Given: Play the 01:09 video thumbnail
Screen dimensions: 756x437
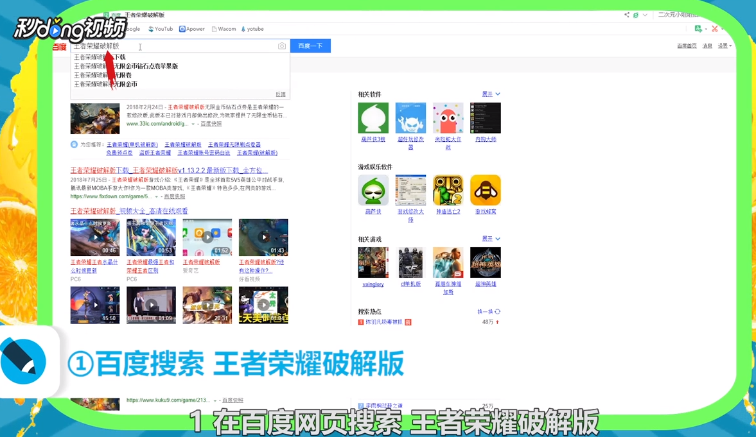Looking at the screenshot, I should pos(152,305).
